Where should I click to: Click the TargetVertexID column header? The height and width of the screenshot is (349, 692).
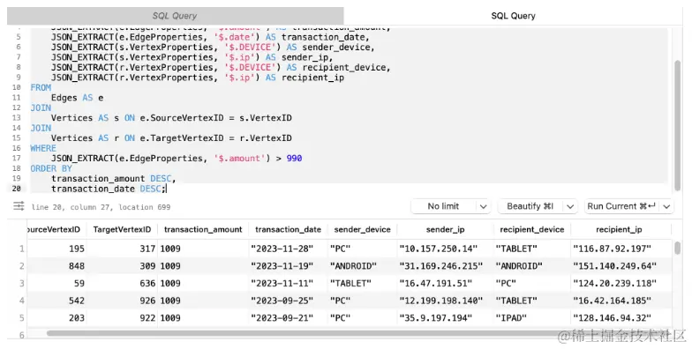[122, 229]
